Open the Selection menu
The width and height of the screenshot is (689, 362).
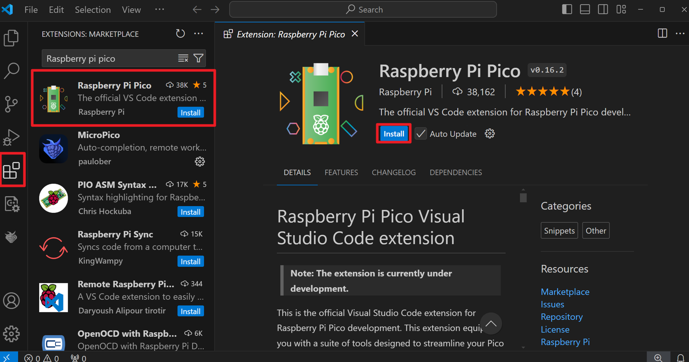(93, 10)
